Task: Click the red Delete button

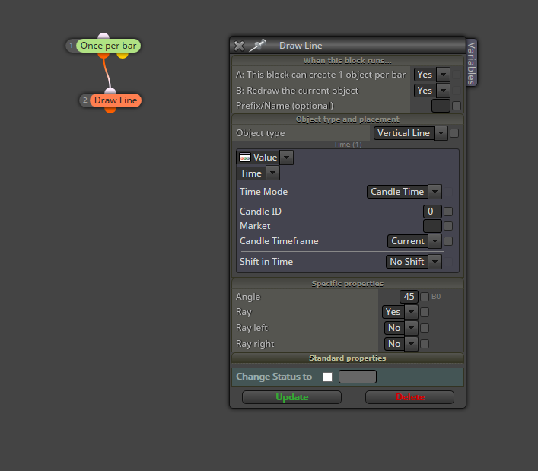Action: click(409, 397)
